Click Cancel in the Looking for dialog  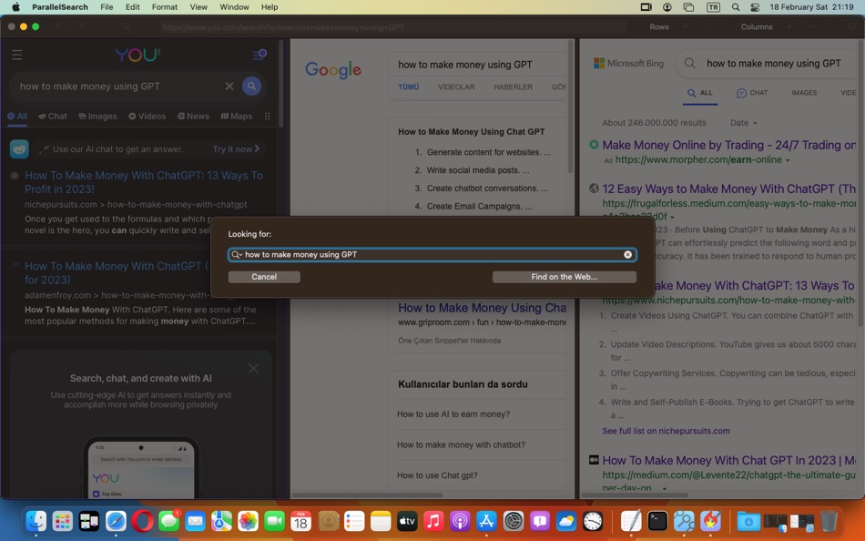pyautogui.click(x=264, y=277)
